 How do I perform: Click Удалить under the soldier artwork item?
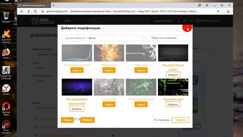click(109, 105)
